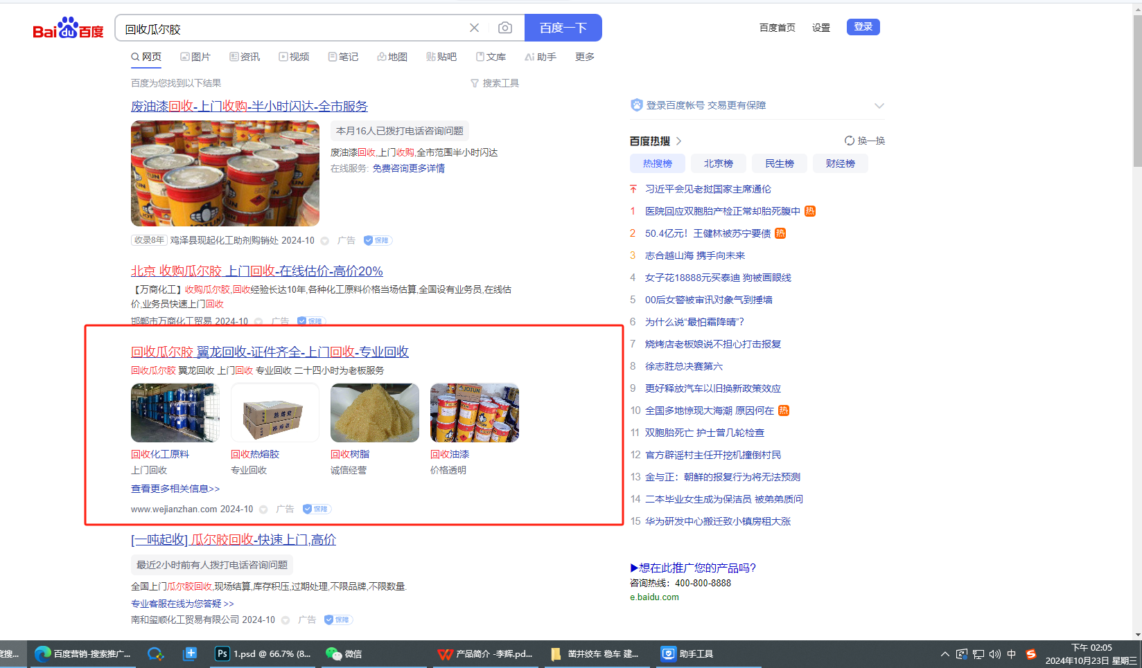The height and width of the screenshot is (668, 1142).
Task: Click 保障 badge on 南和玺顺化工 result
Action: [339, 620]
